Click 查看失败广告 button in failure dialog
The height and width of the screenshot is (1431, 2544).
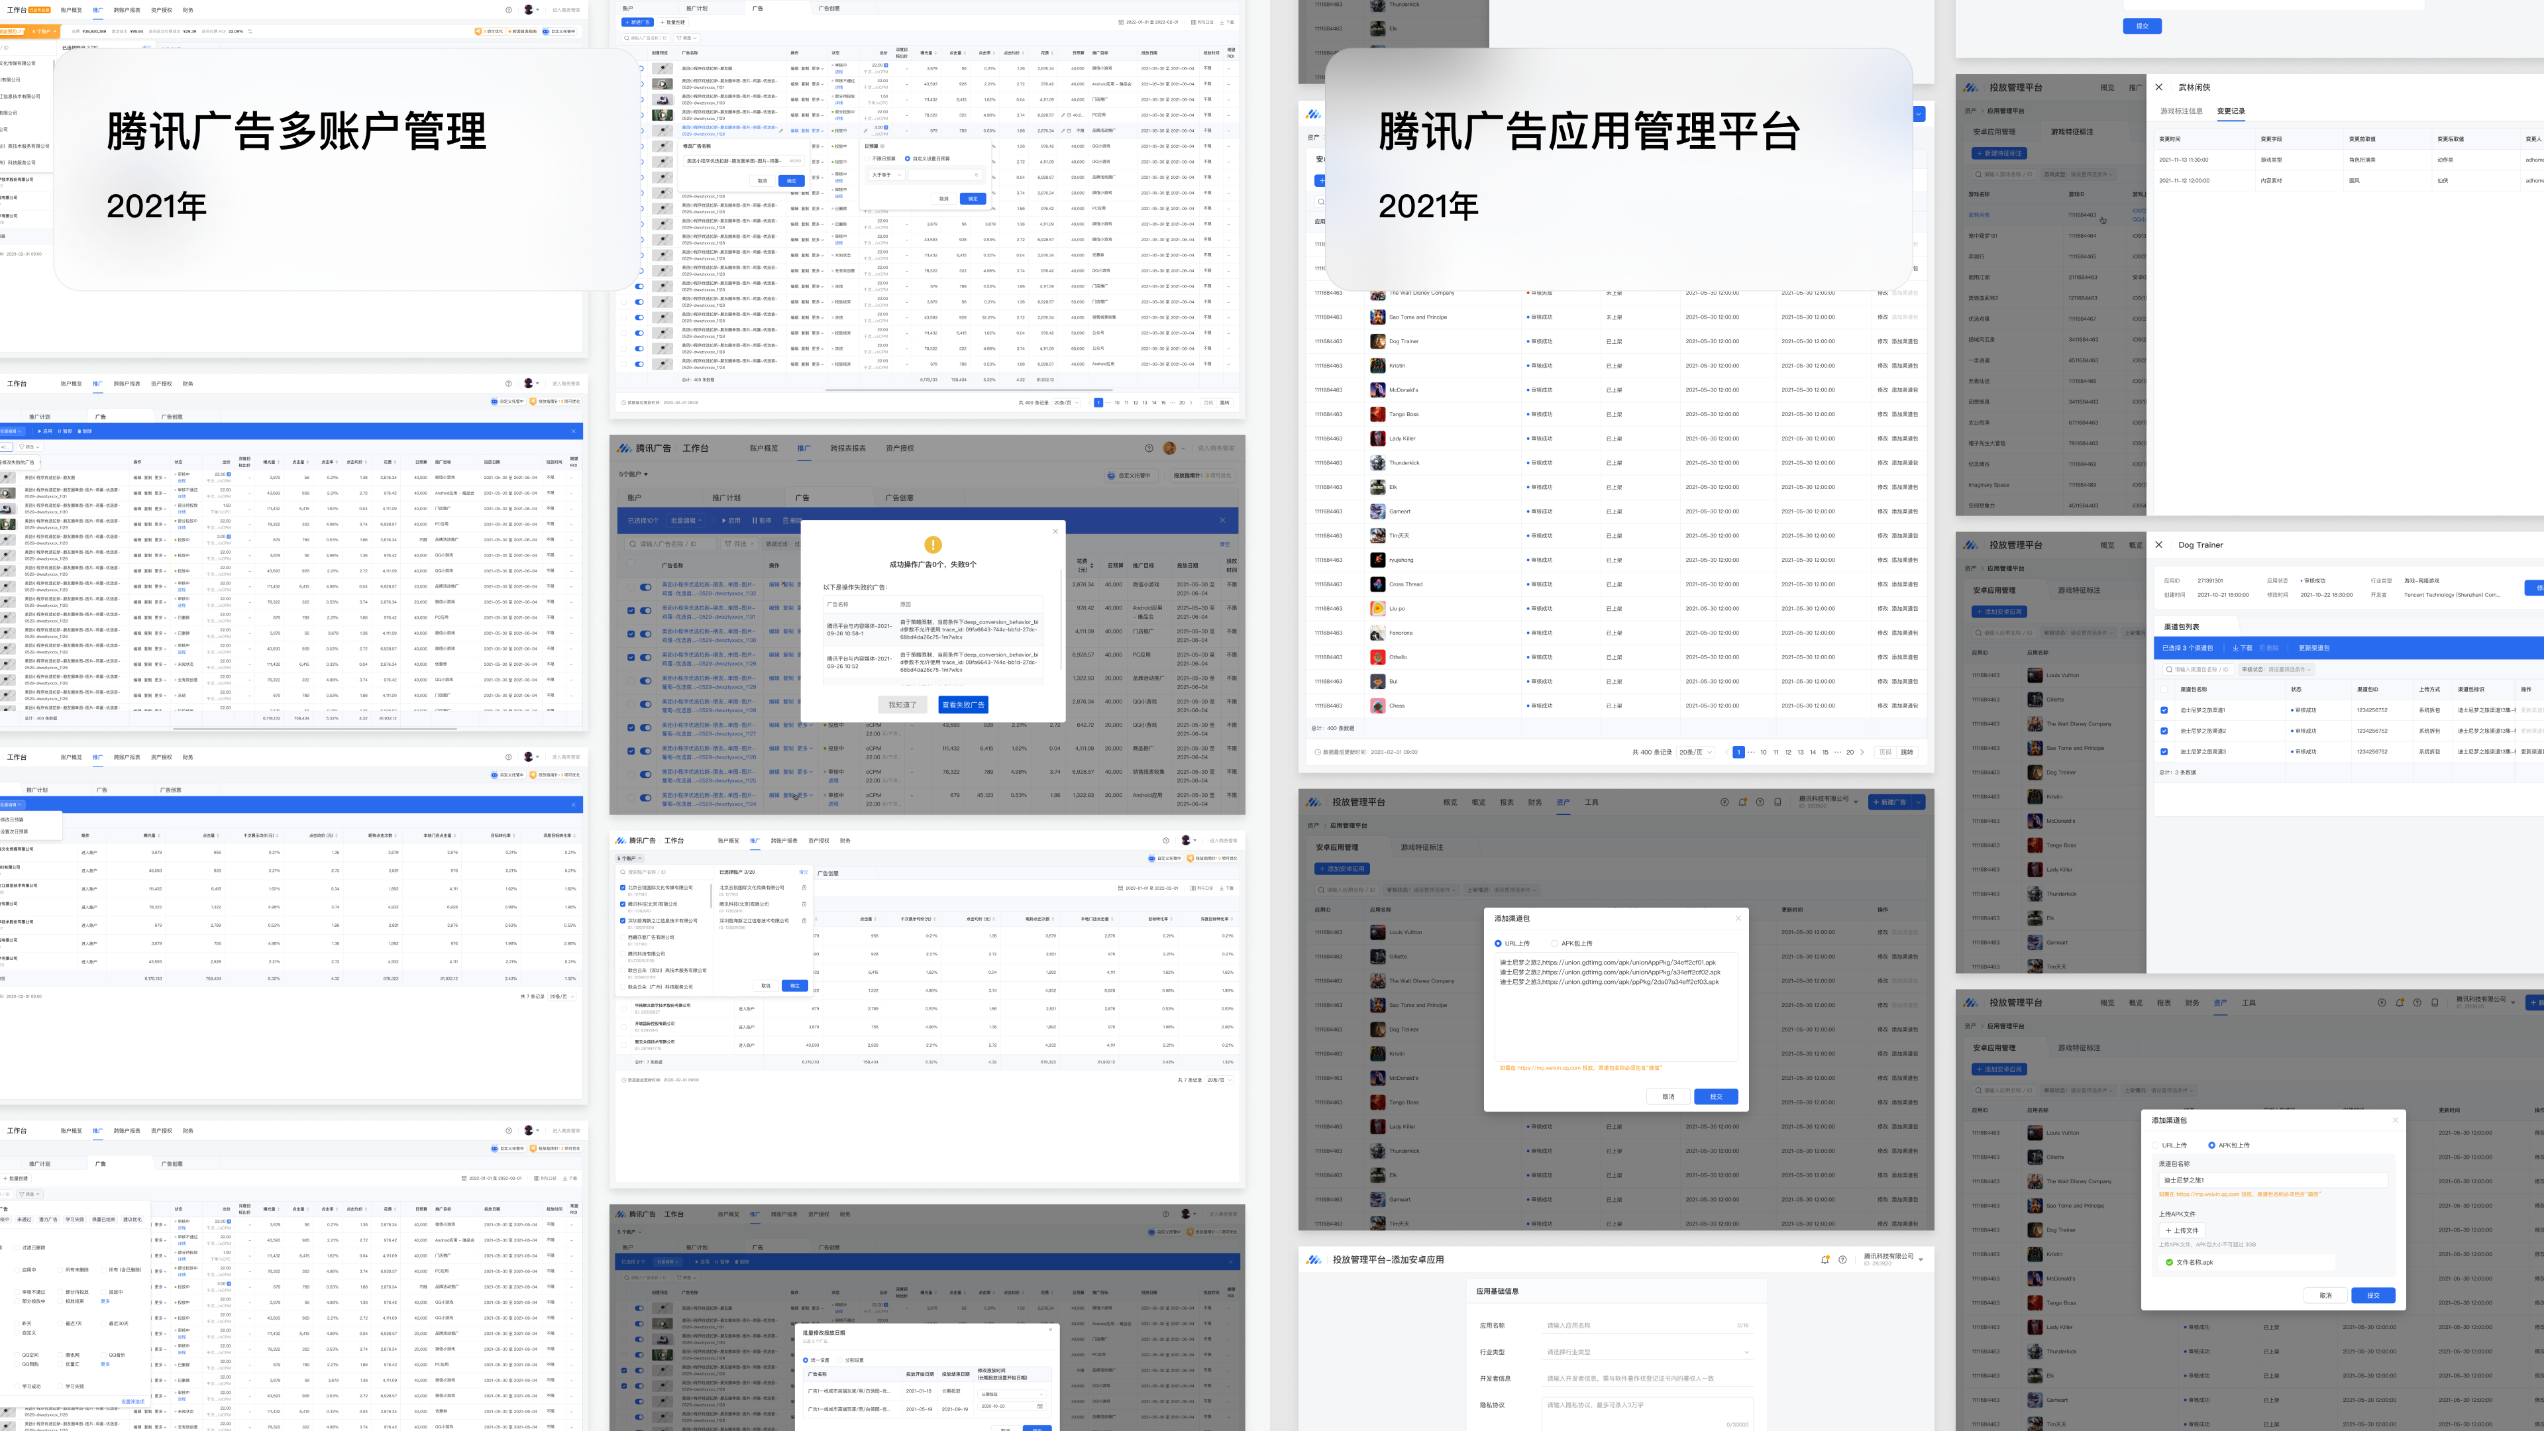963,705
